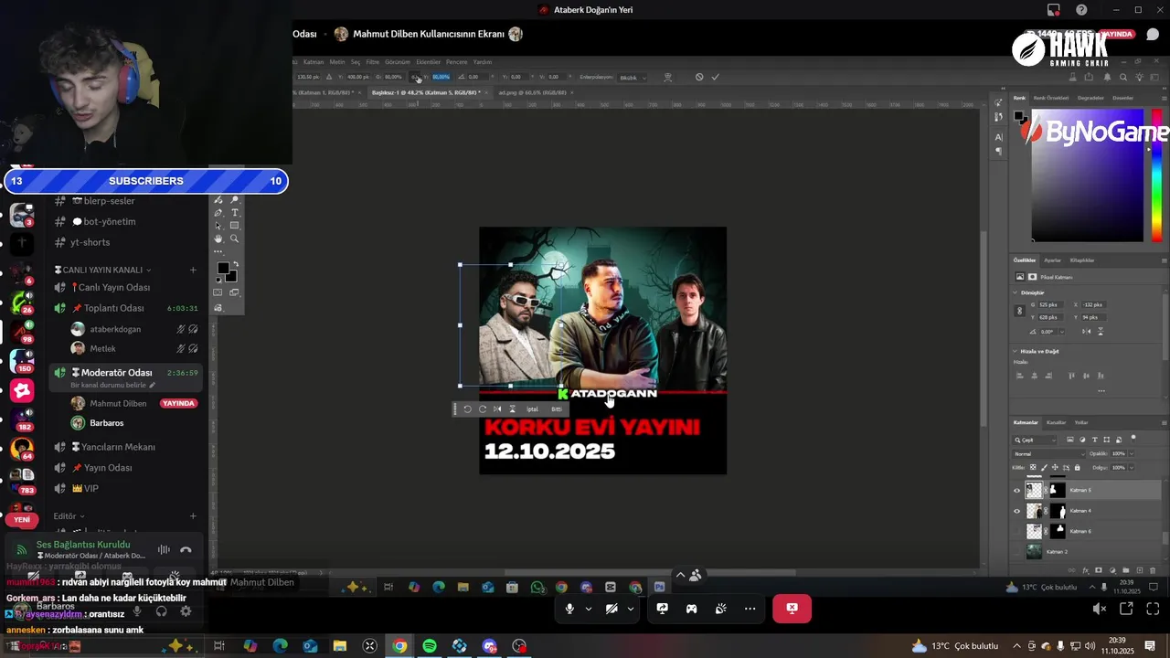Flip horizontally icon in the contextual taskbar
The width and height of the screenshot is (1170, 658).
(497, 409)
